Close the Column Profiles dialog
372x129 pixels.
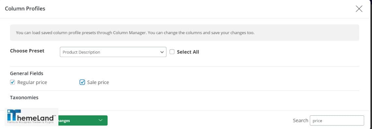pyautogui.click(x=359, y=9)
